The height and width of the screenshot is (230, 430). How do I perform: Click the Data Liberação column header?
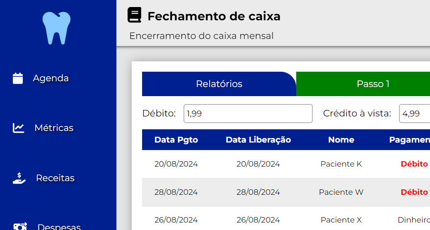click(258, 140)
